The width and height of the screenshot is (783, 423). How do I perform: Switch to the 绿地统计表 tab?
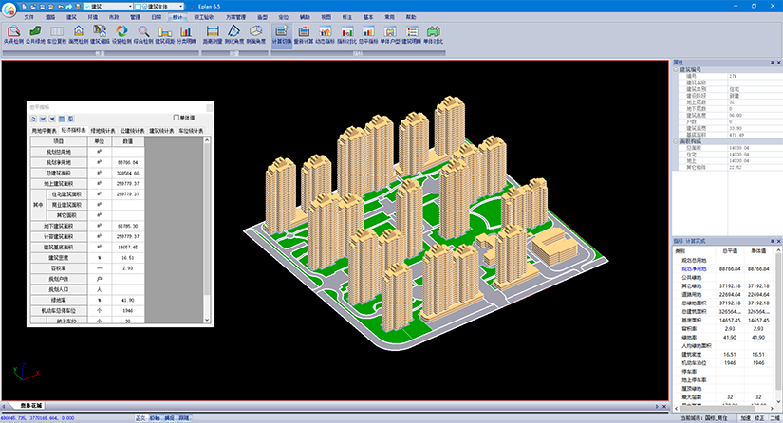click(103, 130)
